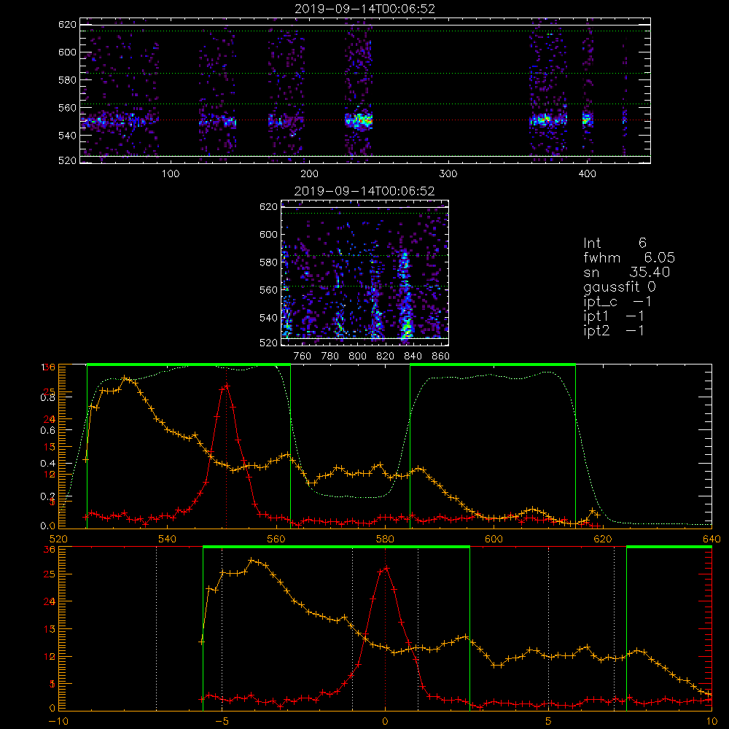Click x-axis label 5 of the bottom plot
Screen dimensions: 729x729
[549, 722]
